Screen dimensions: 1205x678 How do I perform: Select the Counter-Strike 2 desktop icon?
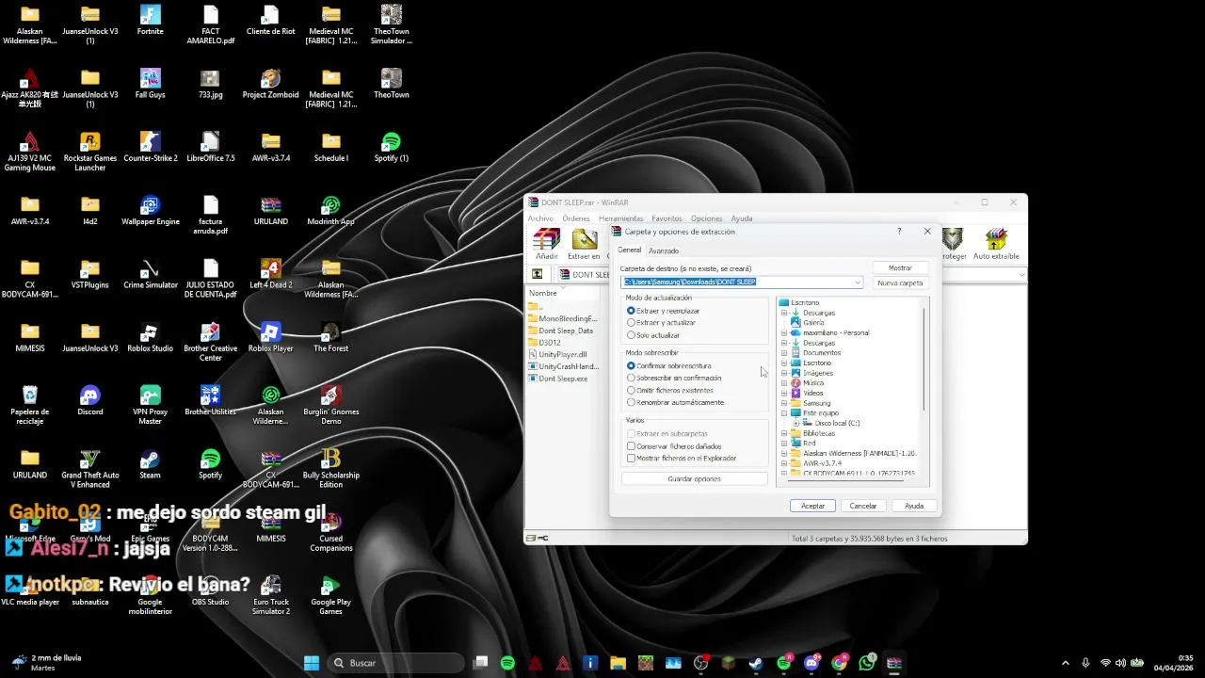coord(151,147)
